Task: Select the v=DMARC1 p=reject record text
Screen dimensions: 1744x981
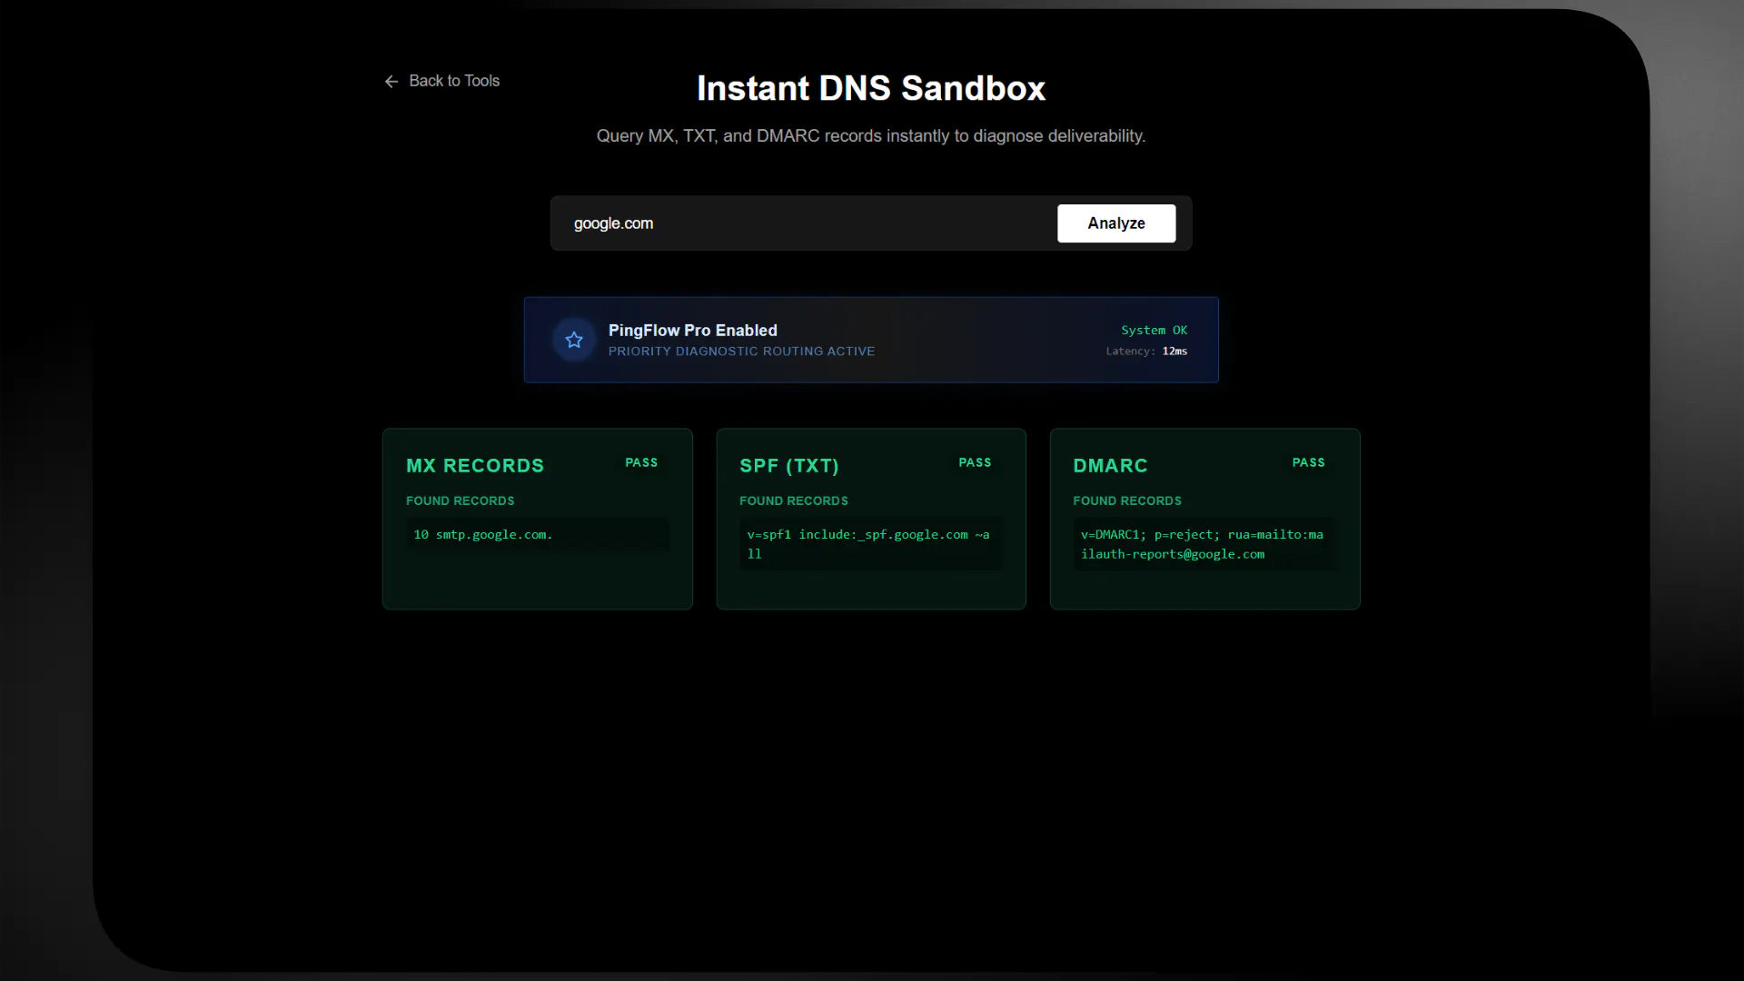Action: 1204,544
